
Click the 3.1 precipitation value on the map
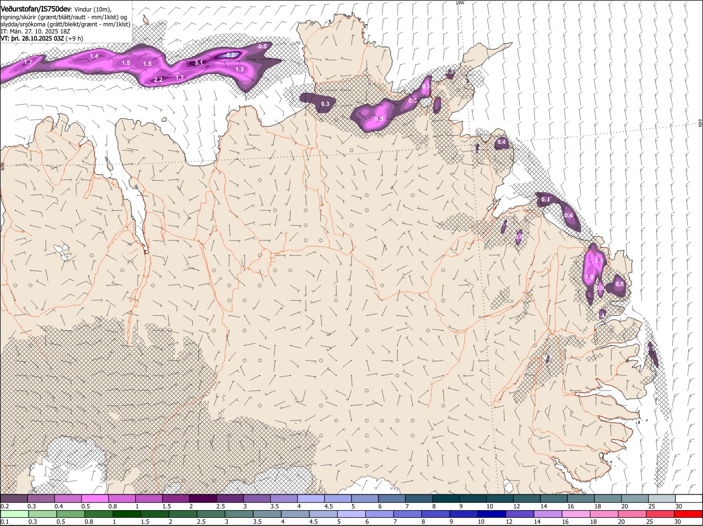pos(199,63)
